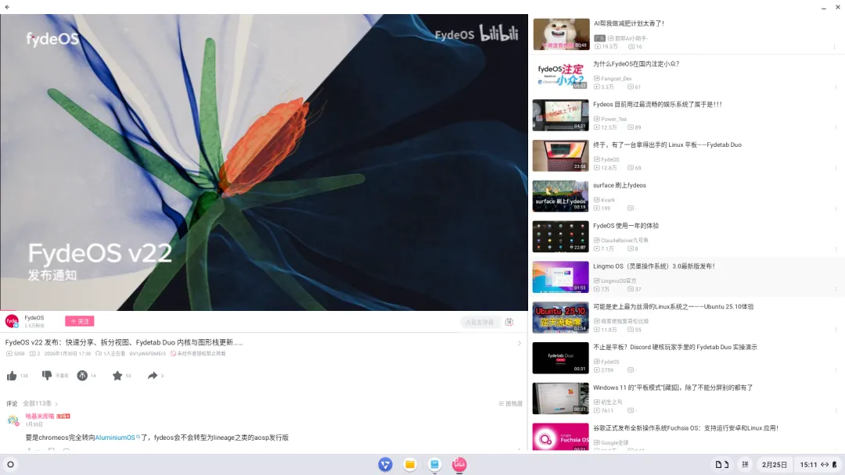Open the pink bilibili app on the shelf
This screenshot has width=845, height=475.
(459, 464)
